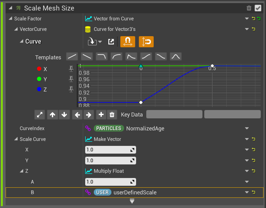This screenshot has width=266, height=208.
Task: Select the blue Z curve color dot
Action: (x=39, y=89)
